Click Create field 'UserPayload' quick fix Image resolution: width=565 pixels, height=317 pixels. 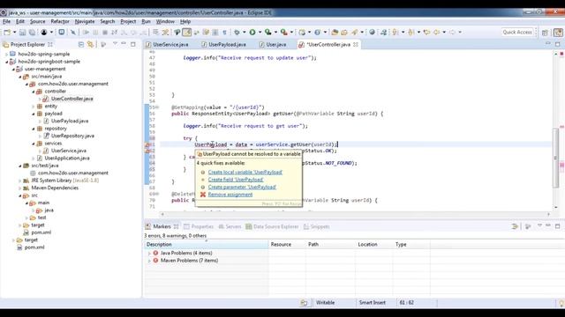(236, 180)
